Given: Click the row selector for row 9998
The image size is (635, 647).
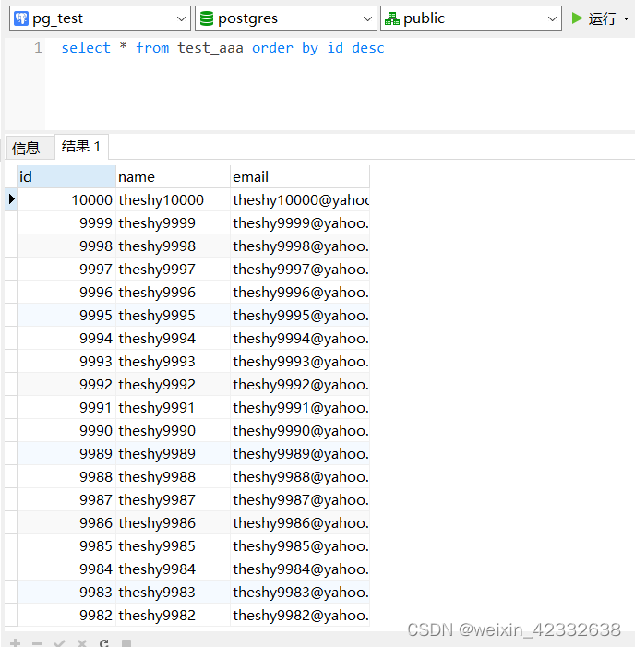Looking at the screenshot, I should (11, 246).
